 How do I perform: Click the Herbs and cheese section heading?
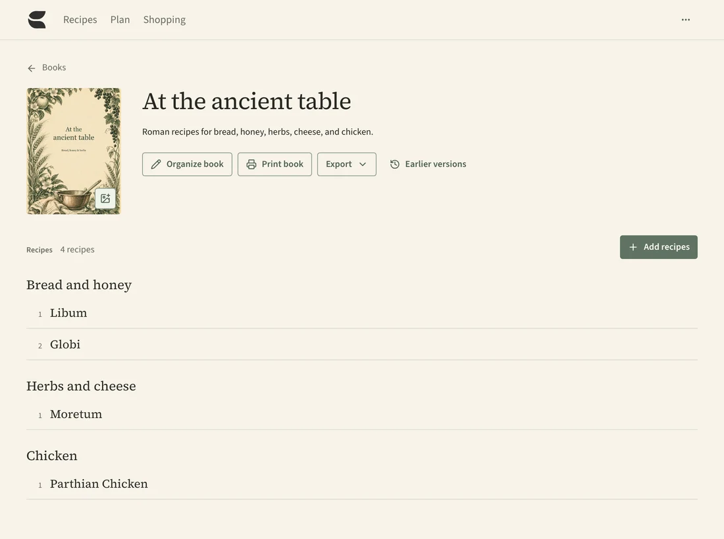[81, 386]
